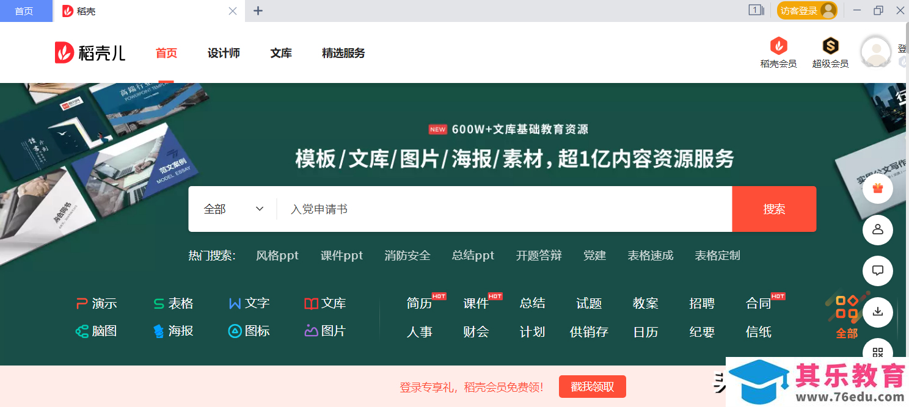Viewport: 909px width, 407px height.
Task: Click 首页 in navigation menu
Action: pos(166,53)
